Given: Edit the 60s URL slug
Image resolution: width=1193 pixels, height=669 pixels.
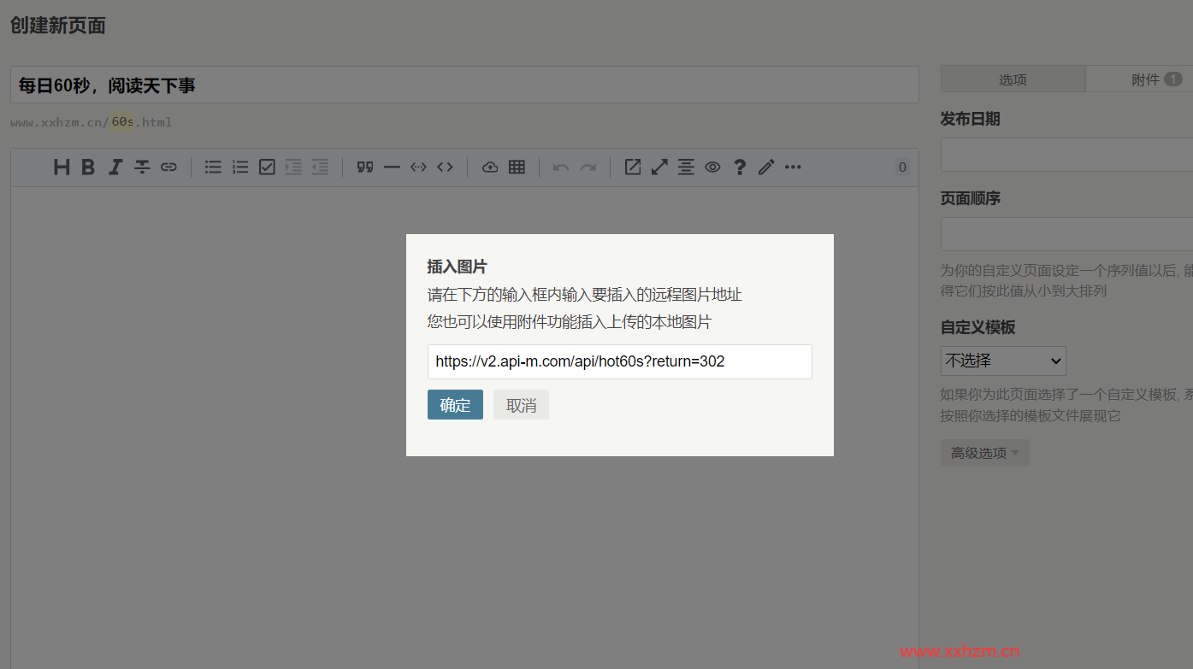Looking at the screenshot, I should [x=123, y=122].
